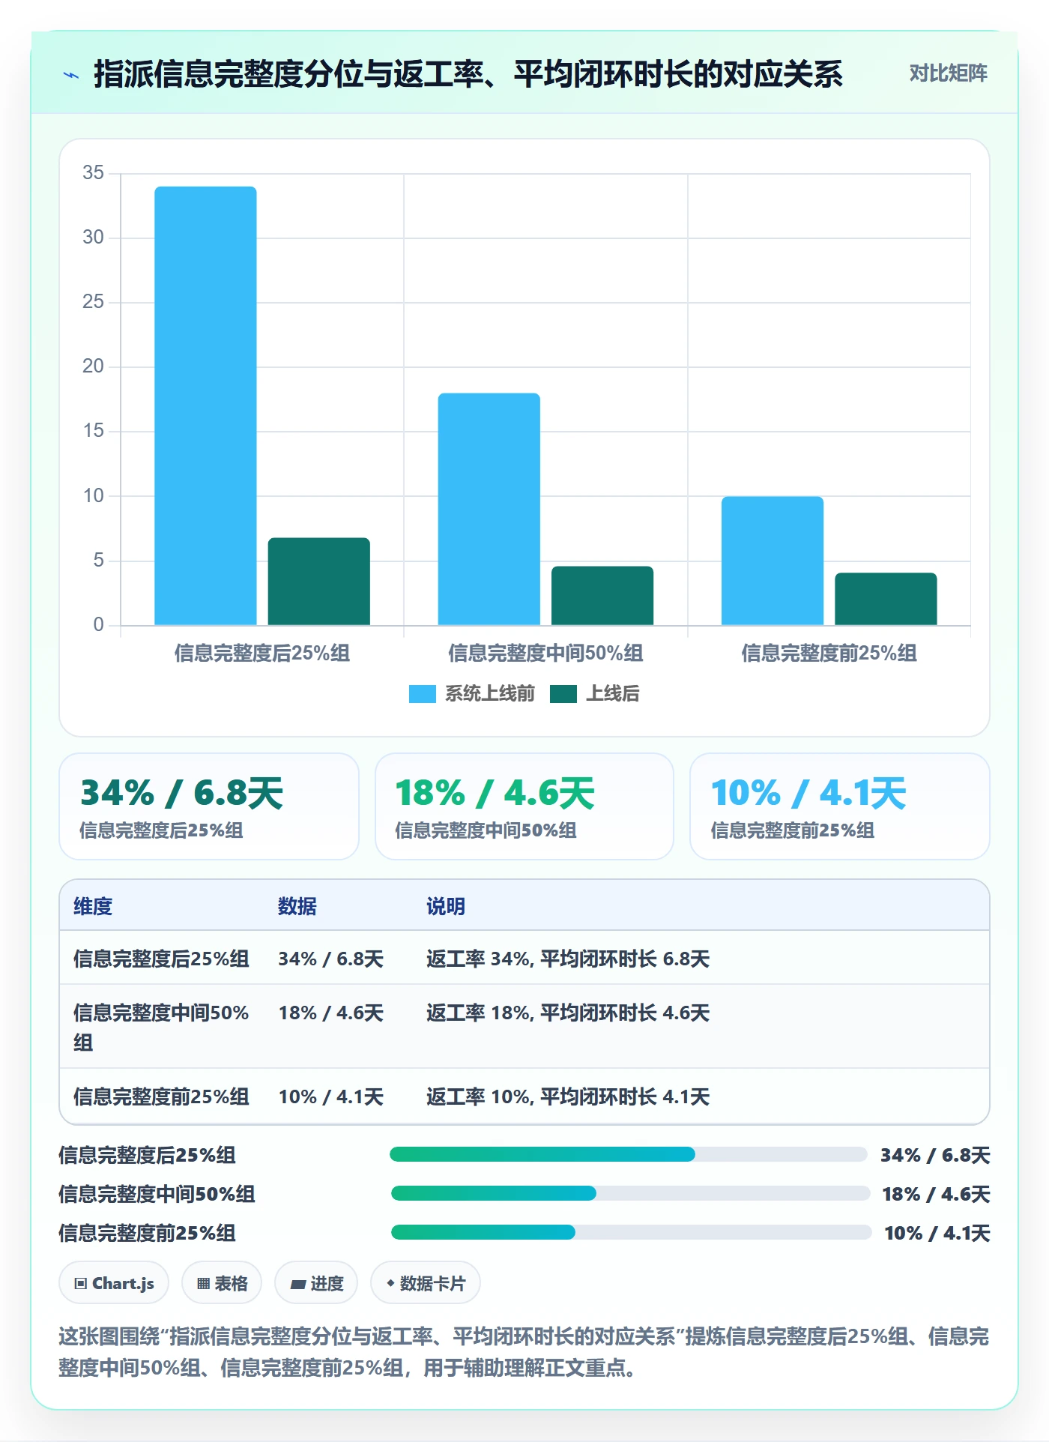Screen dimensions: 1049x1442
Task: Click the blue bar for 信息完整度前25%组
Action: (773, 561)
